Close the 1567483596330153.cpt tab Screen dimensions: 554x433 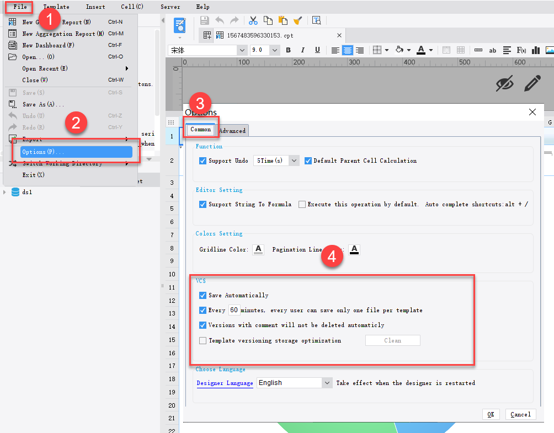point(339,35)
